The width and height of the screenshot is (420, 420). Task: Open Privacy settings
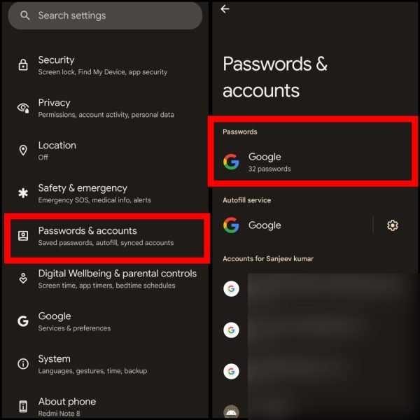pyautogui.click(x=105, y=108)
